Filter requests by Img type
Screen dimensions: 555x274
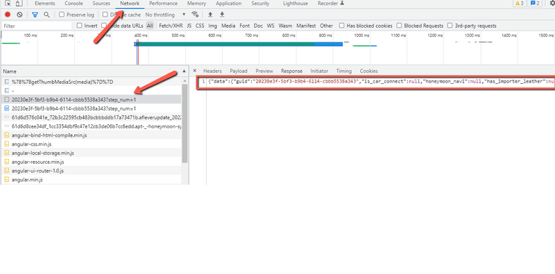(213, 26)
